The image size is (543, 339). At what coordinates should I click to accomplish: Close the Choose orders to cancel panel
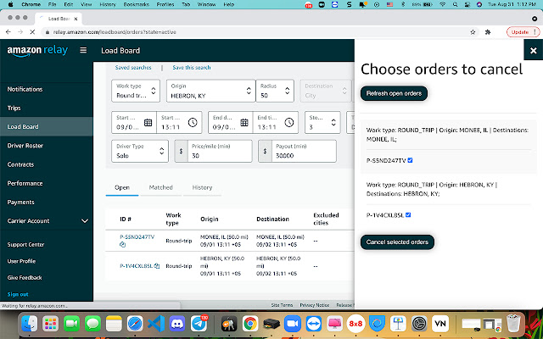pos(534,51)
